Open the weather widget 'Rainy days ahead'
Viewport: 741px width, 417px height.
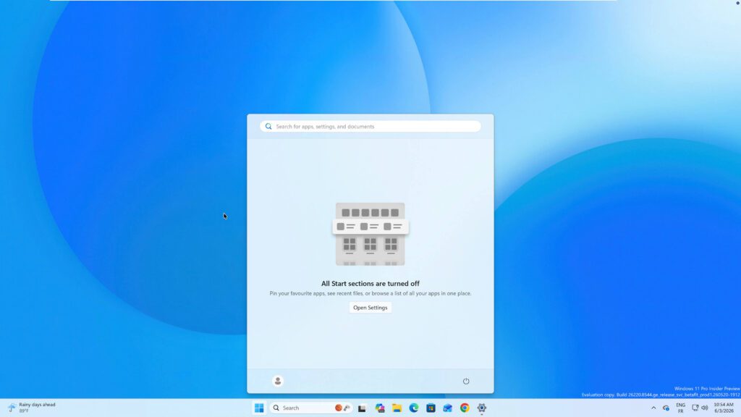32,408
